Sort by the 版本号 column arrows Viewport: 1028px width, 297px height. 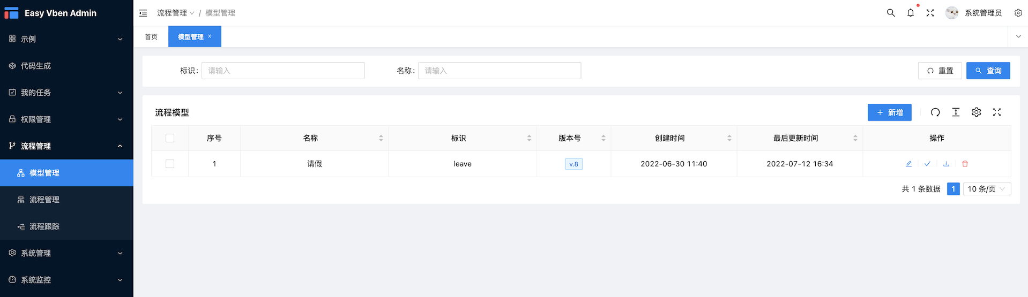point(604,138)
